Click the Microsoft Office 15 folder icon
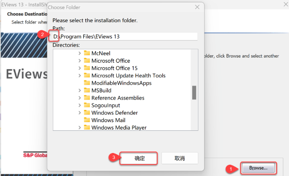Image resolution: width=289 pixels, height=176 pixels. tap(87, 68)
